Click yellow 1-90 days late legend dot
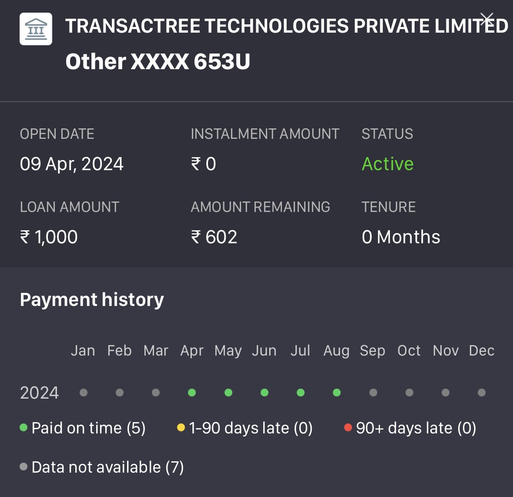The image size is (513, 497). click(181, 428)
